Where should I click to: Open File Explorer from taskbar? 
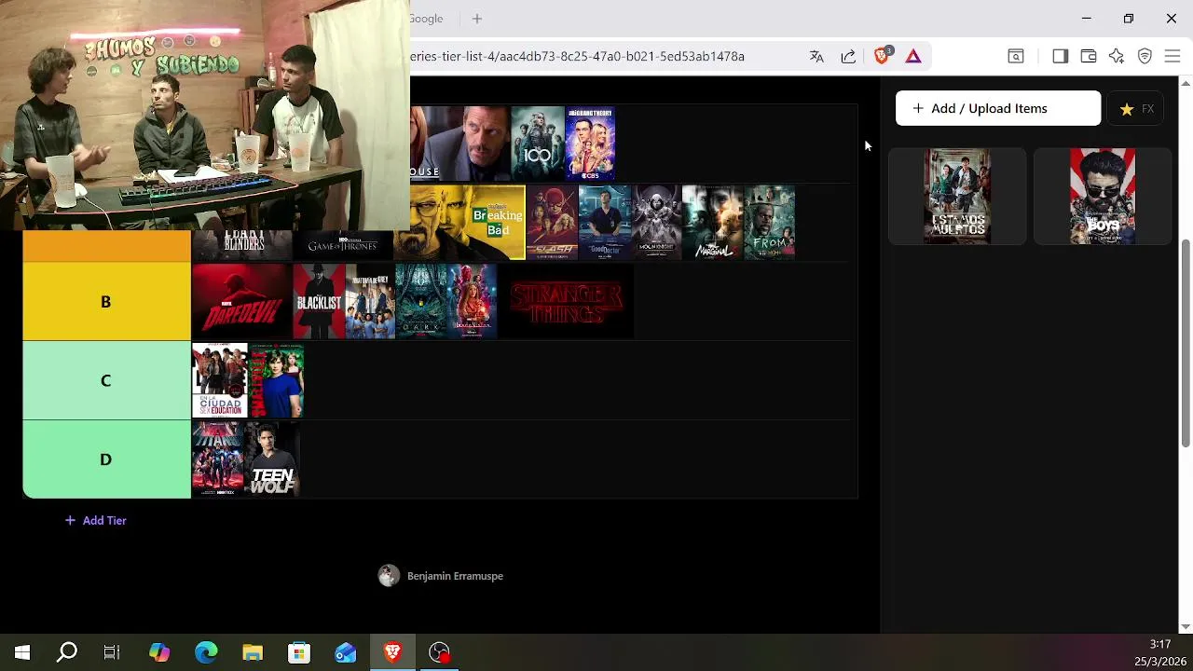point(253,652)
